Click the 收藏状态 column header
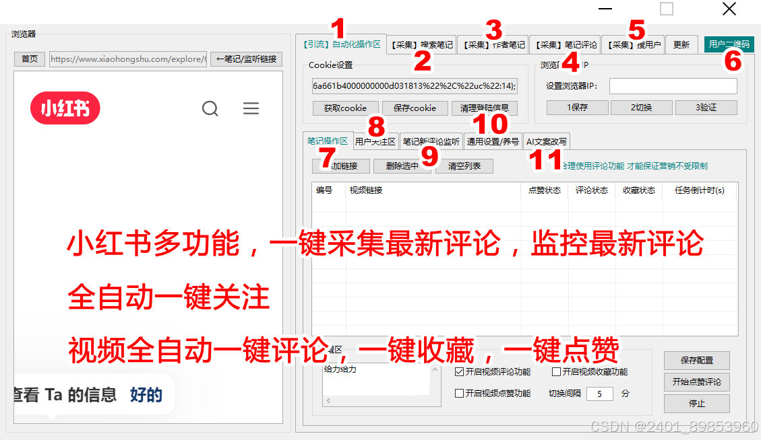Viewport: 761px width, 440px height. coord(639,190)
